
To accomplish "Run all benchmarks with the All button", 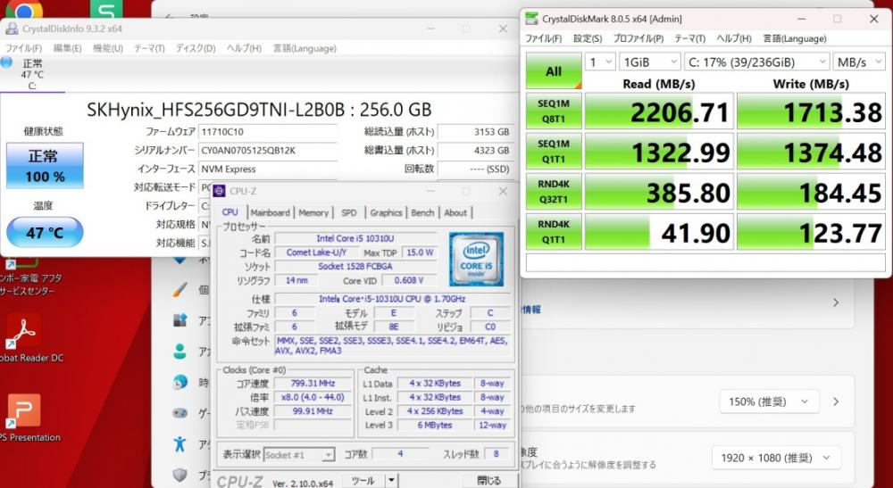I will point(553,71).
